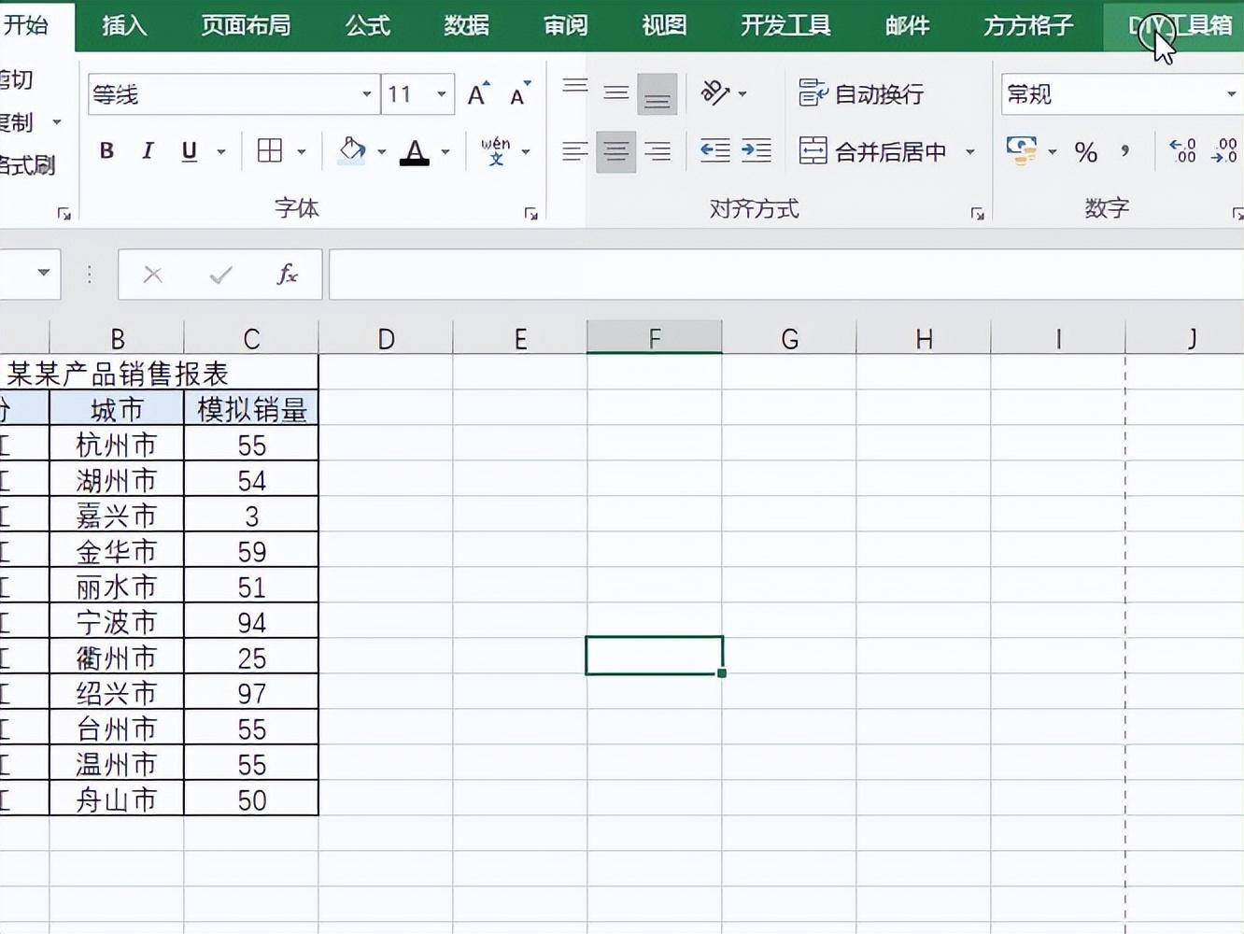Screen dimensions: 1244x934
Task: Open borders dropdown arrow
Action: 302,151
